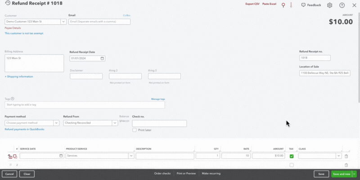Expand the Customer dropdown

click(x=63, y=22)
